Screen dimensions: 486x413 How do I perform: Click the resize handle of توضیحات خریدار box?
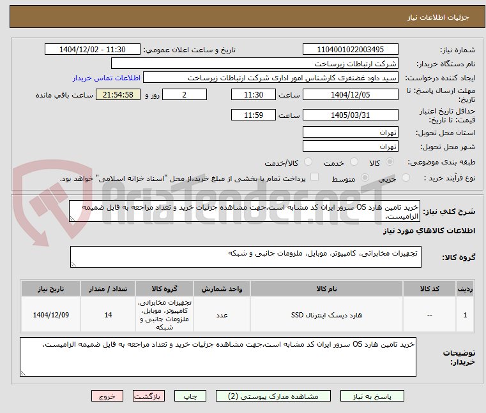click(23, 373)
